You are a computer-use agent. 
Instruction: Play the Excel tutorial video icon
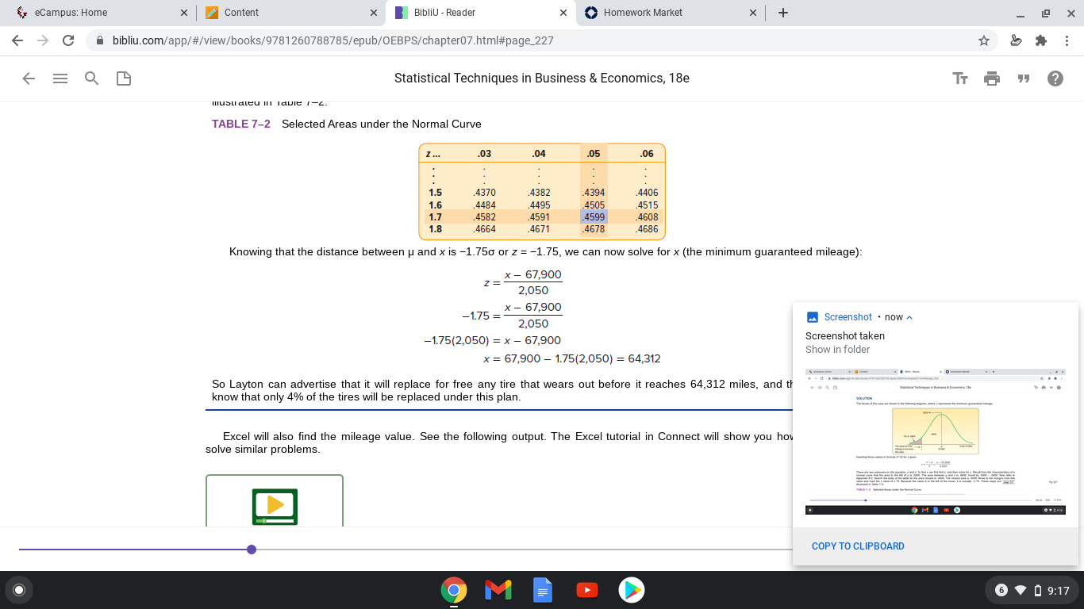[275, 506]
